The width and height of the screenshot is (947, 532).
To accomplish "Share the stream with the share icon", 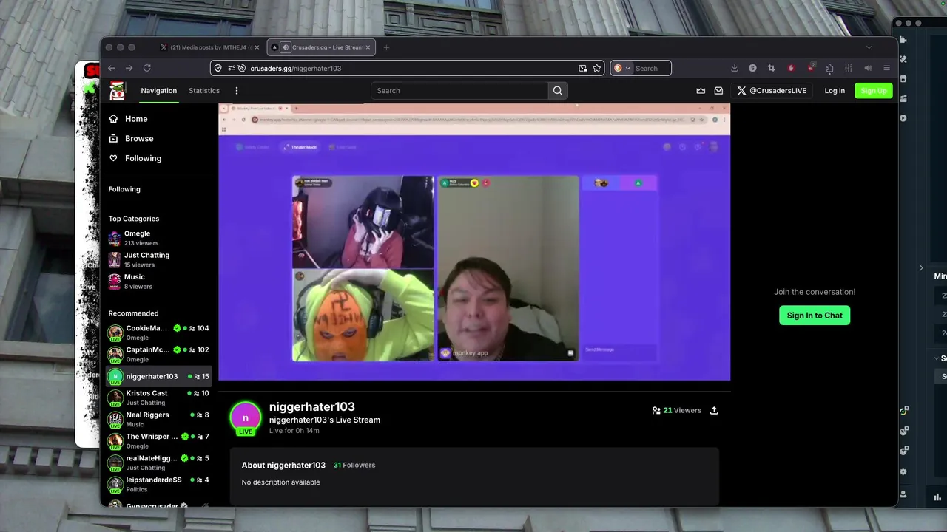I will coord(714,410).
